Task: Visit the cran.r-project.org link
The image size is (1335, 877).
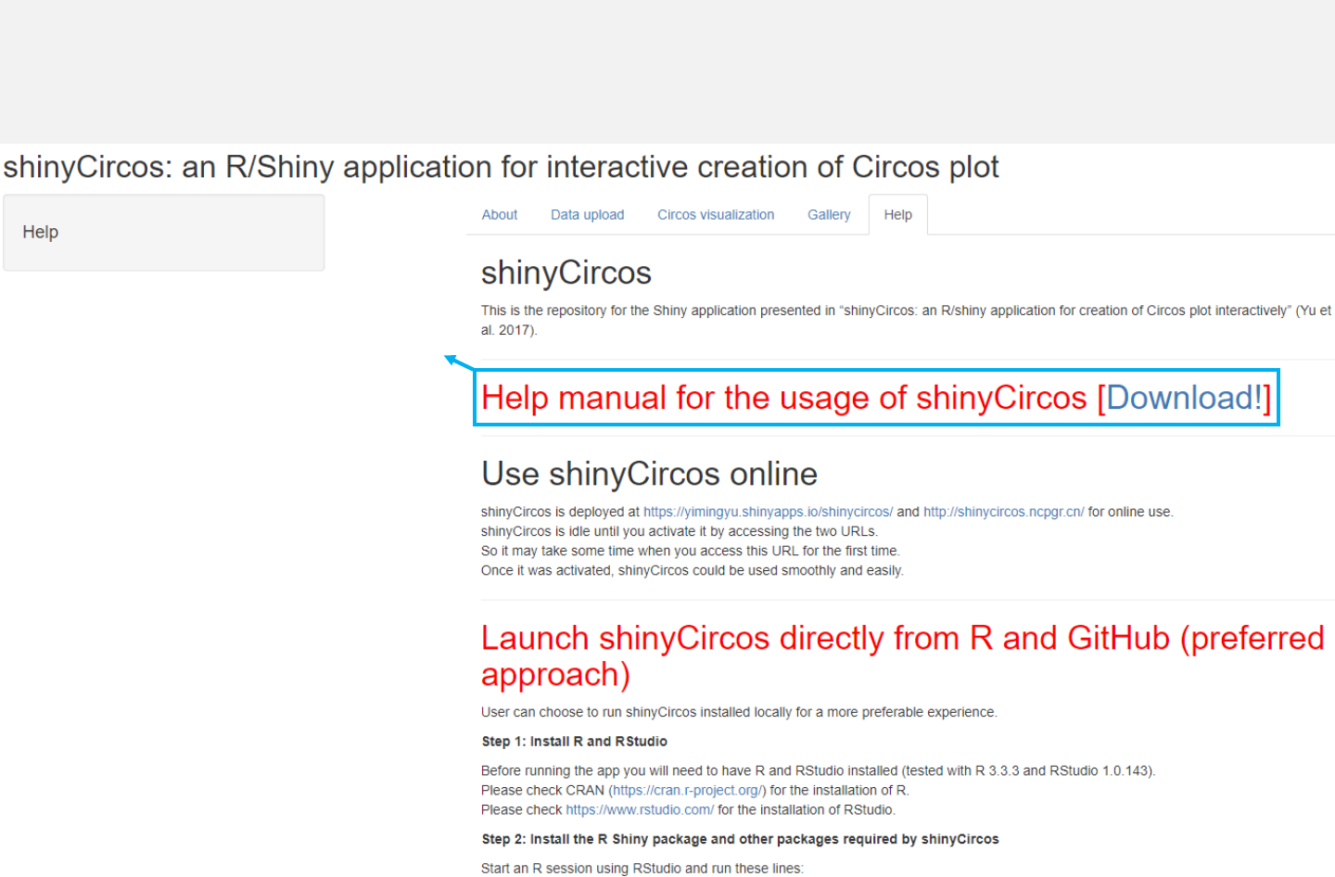Action: coord(687,791)
